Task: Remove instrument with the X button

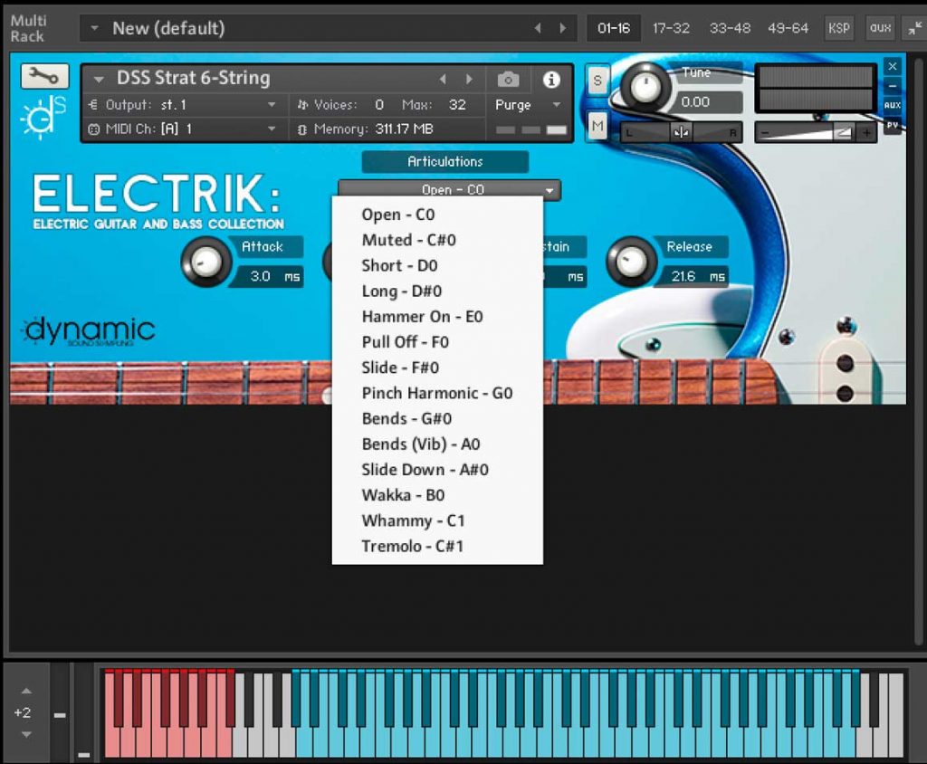Action: tap(892, 66)
